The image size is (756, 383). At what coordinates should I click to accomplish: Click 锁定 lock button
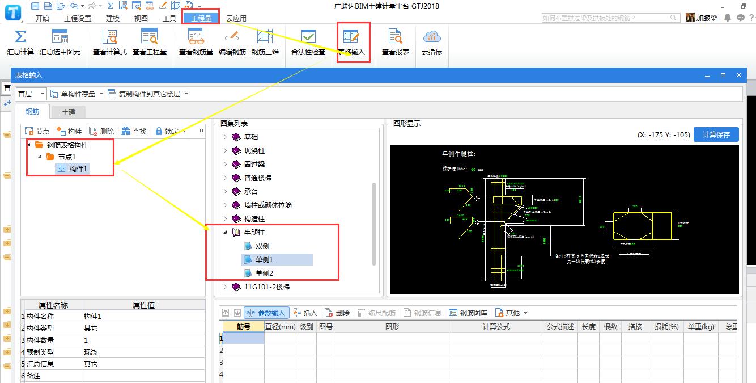click(167, 131)
